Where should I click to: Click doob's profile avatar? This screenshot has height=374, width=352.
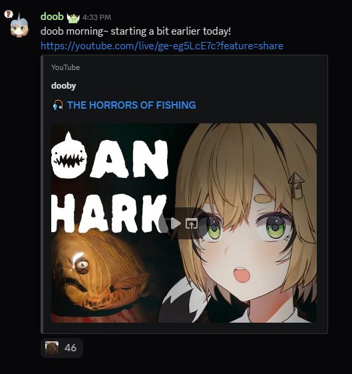tap(19, 25)
